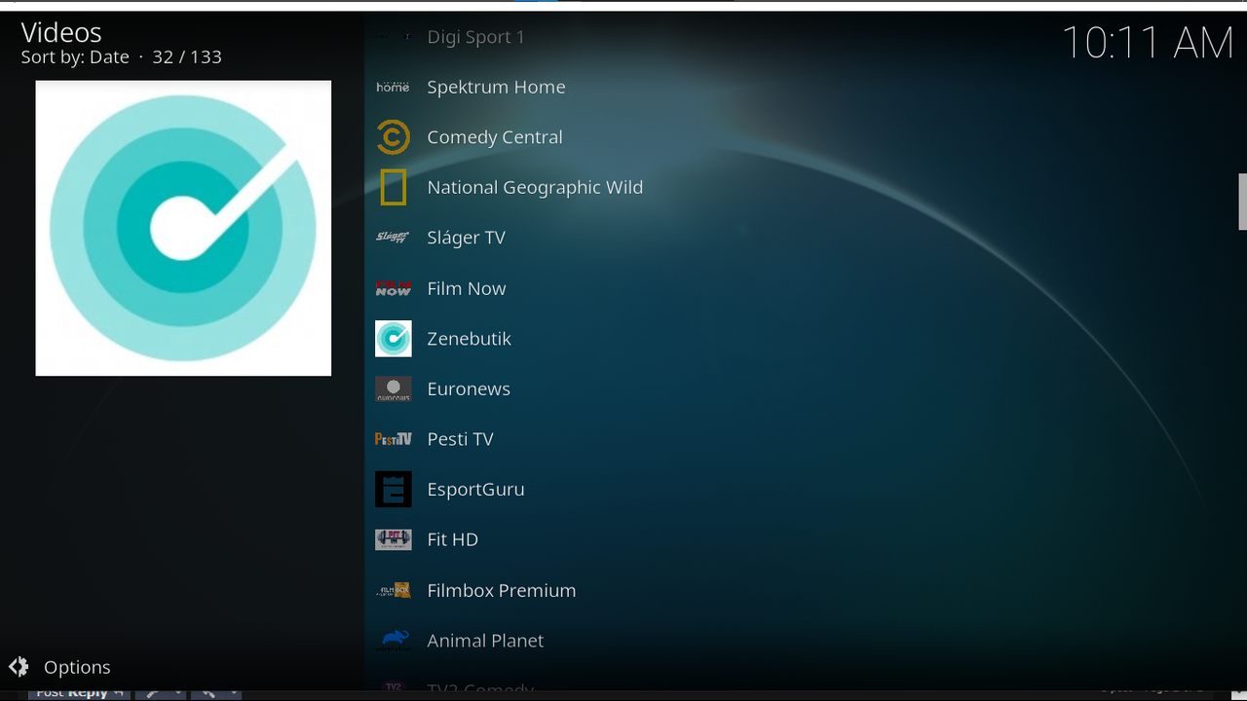Click the Comedy Central logo icon
The height and width of the screenshot is (701, 1247).
(393, 137)
